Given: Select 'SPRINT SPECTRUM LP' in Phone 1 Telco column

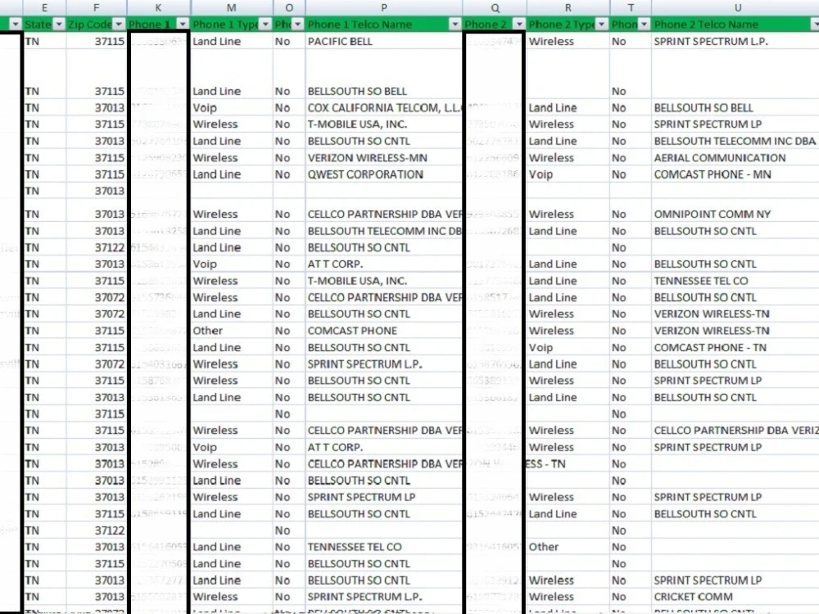Looking at the screenshot, I should [x=384, y=497].
